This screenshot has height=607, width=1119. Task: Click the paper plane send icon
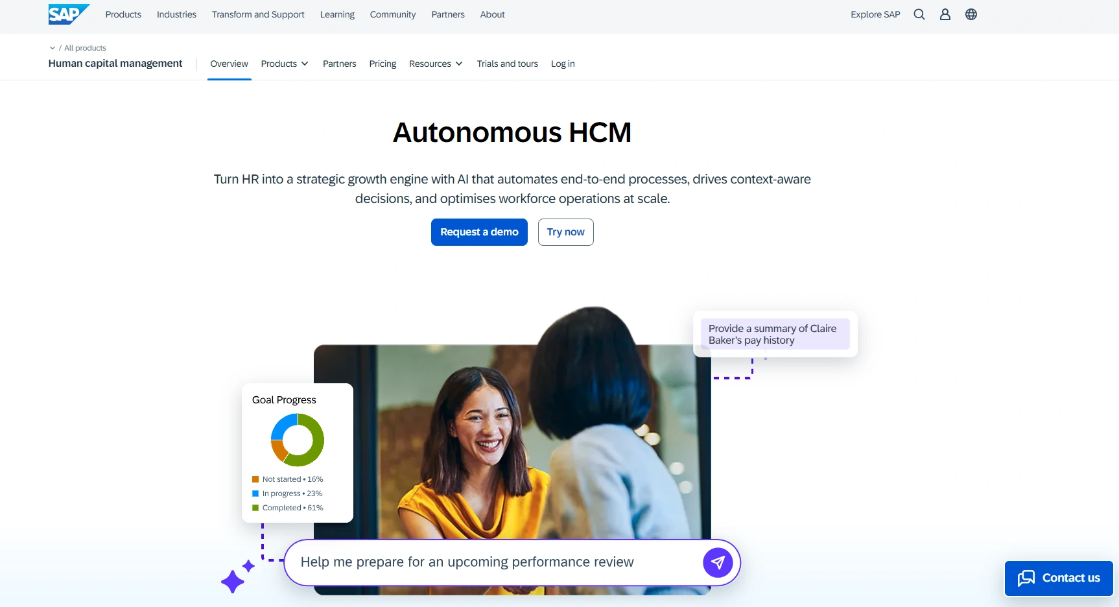click(x=718, y=562)
